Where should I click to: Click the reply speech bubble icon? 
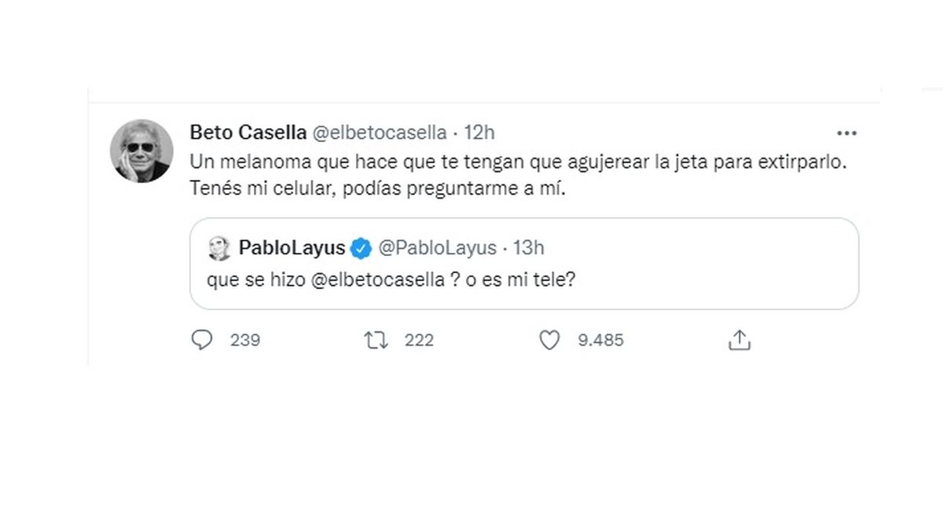pyautogui.click(x=203, y=340)
